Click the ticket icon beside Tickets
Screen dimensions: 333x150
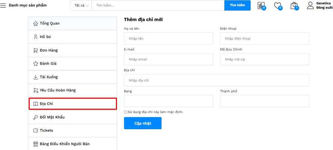tap(36, 130)
